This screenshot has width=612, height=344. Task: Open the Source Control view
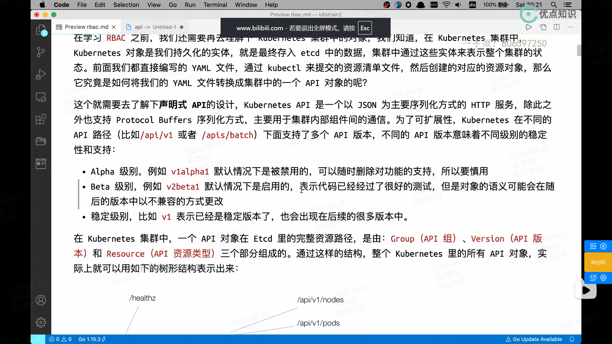pyautogui.click(x=41, y=52)
